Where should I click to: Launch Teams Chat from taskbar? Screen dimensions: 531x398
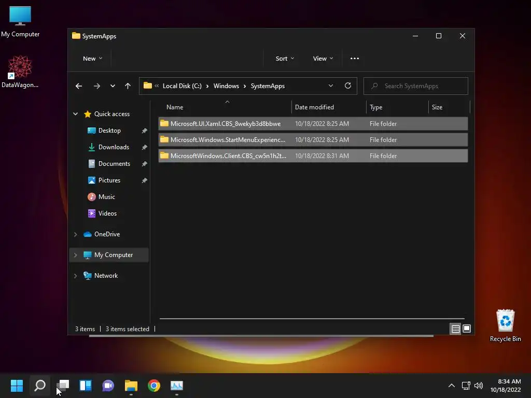pos(108,386)
